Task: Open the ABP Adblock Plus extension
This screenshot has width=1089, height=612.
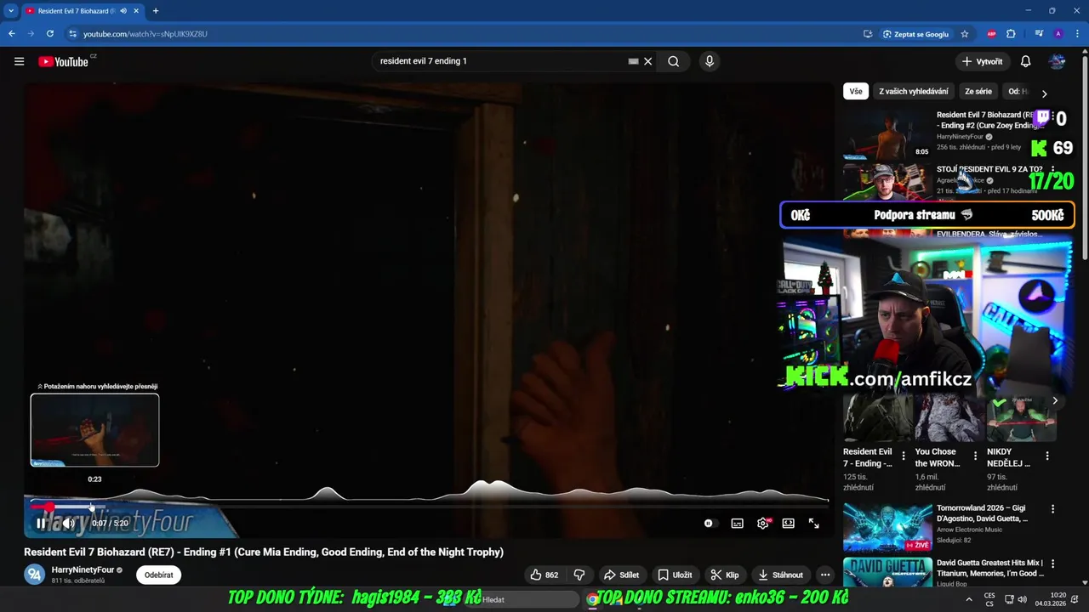Action: pos(991,34)
